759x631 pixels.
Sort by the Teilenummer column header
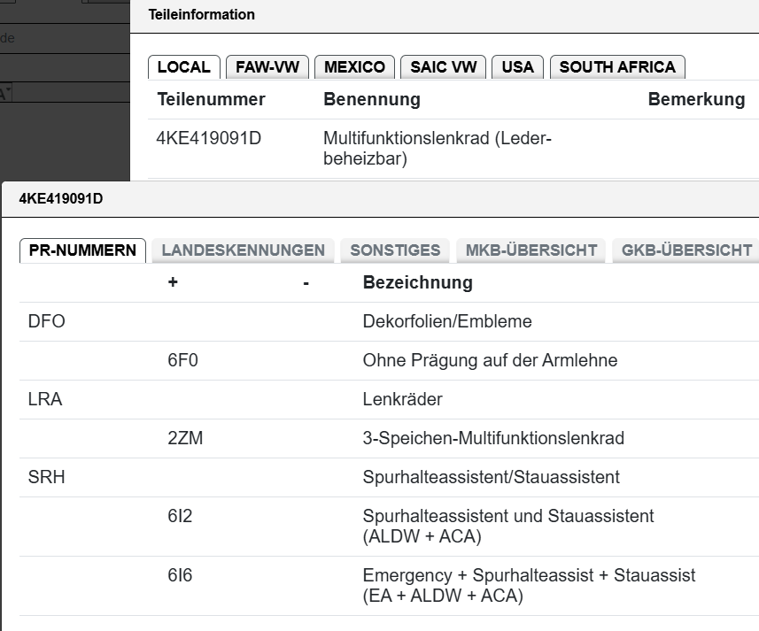click(211, 99)
